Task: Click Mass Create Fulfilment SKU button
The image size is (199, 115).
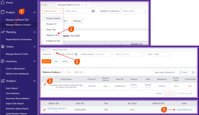Action: point(164,72)
